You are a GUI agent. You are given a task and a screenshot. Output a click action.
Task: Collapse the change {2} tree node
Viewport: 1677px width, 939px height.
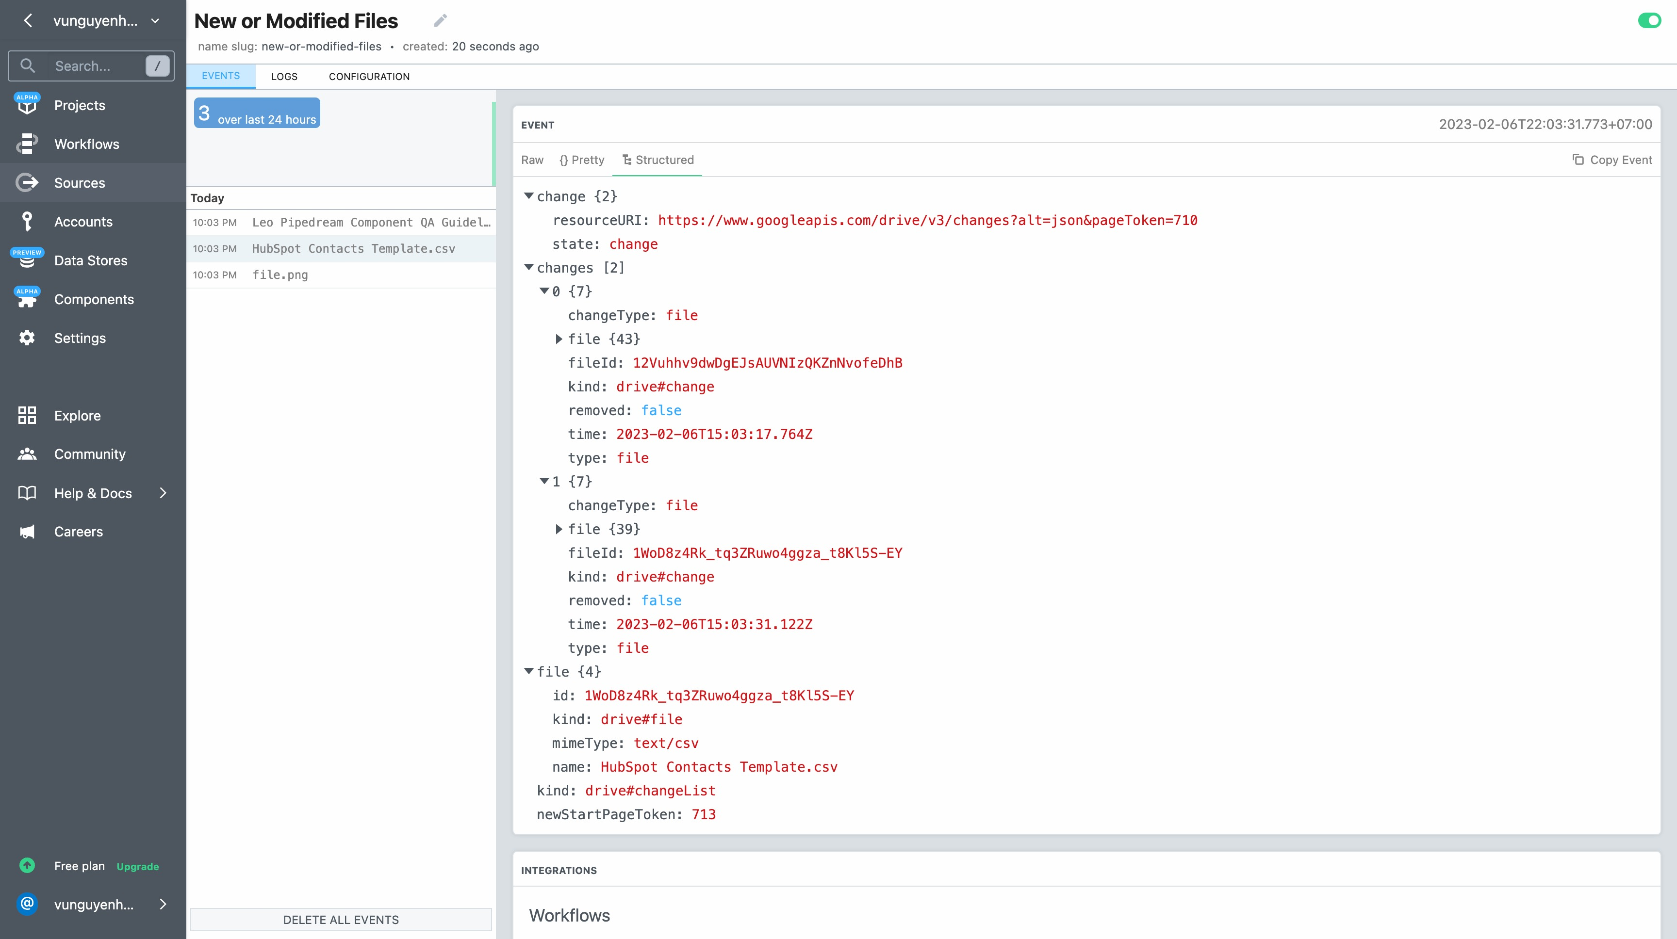[528, 196]
